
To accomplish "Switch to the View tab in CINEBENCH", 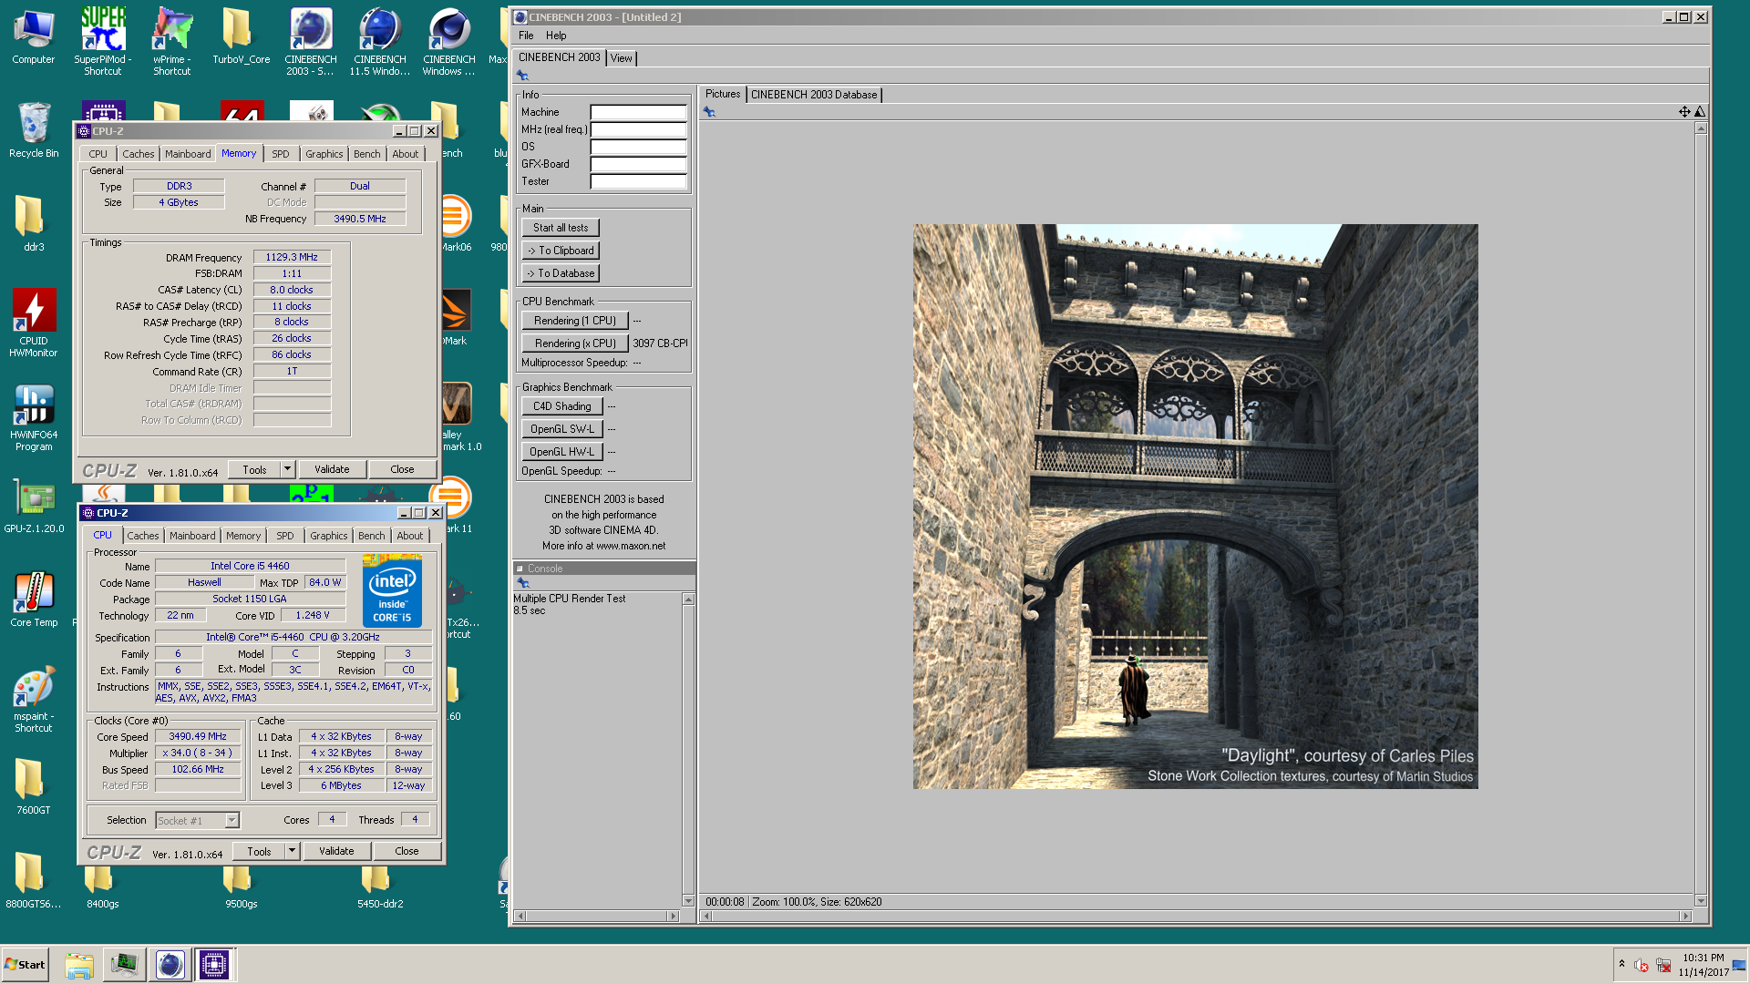I will 622,58.
